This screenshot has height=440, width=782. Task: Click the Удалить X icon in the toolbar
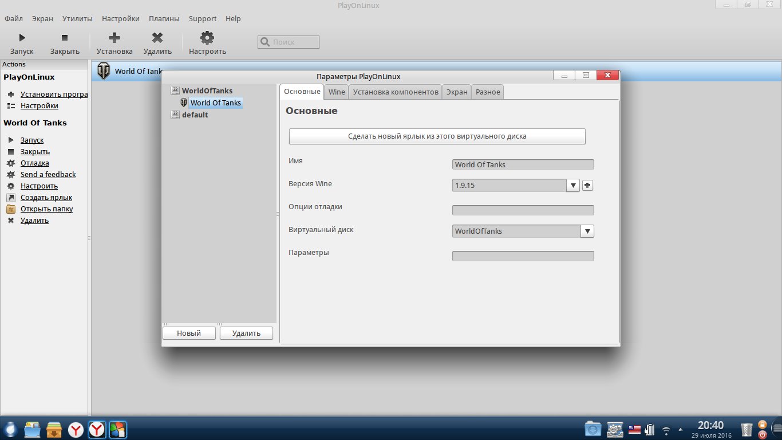click(157, 38)
